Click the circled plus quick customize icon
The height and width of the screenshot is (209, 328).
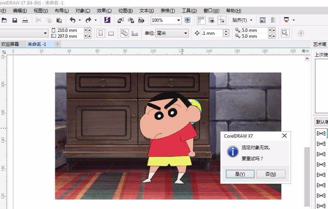click(301, 33)
